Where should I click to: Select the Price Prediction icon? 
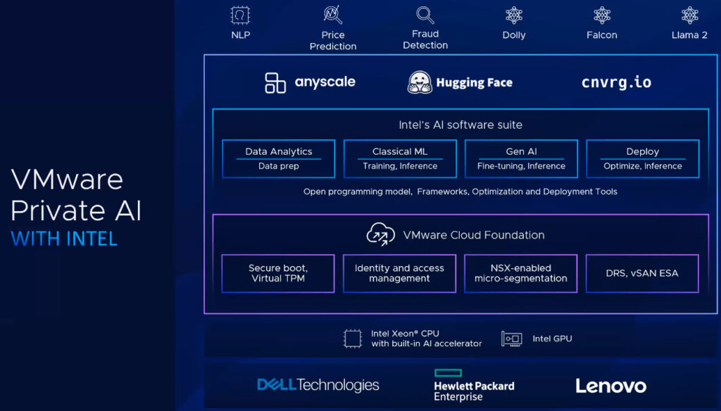pyautogui.click(x=332, y=15)
